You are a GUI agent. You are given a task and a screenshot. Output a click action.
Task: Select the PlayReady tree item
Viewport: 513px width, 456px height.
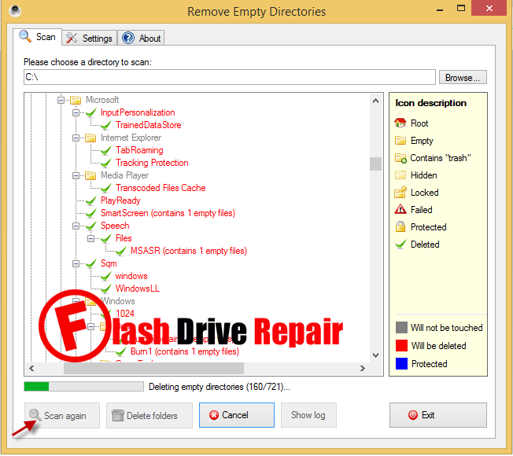[x=120, y=200]
